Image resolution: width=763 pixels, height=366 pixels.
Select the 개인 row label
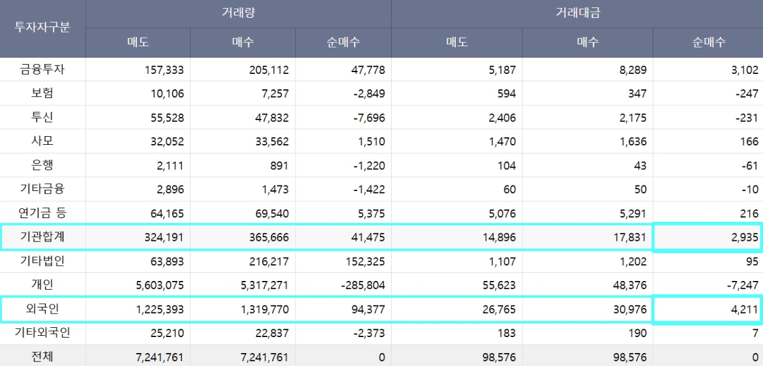pyautogui.click(x=43, y=285)
